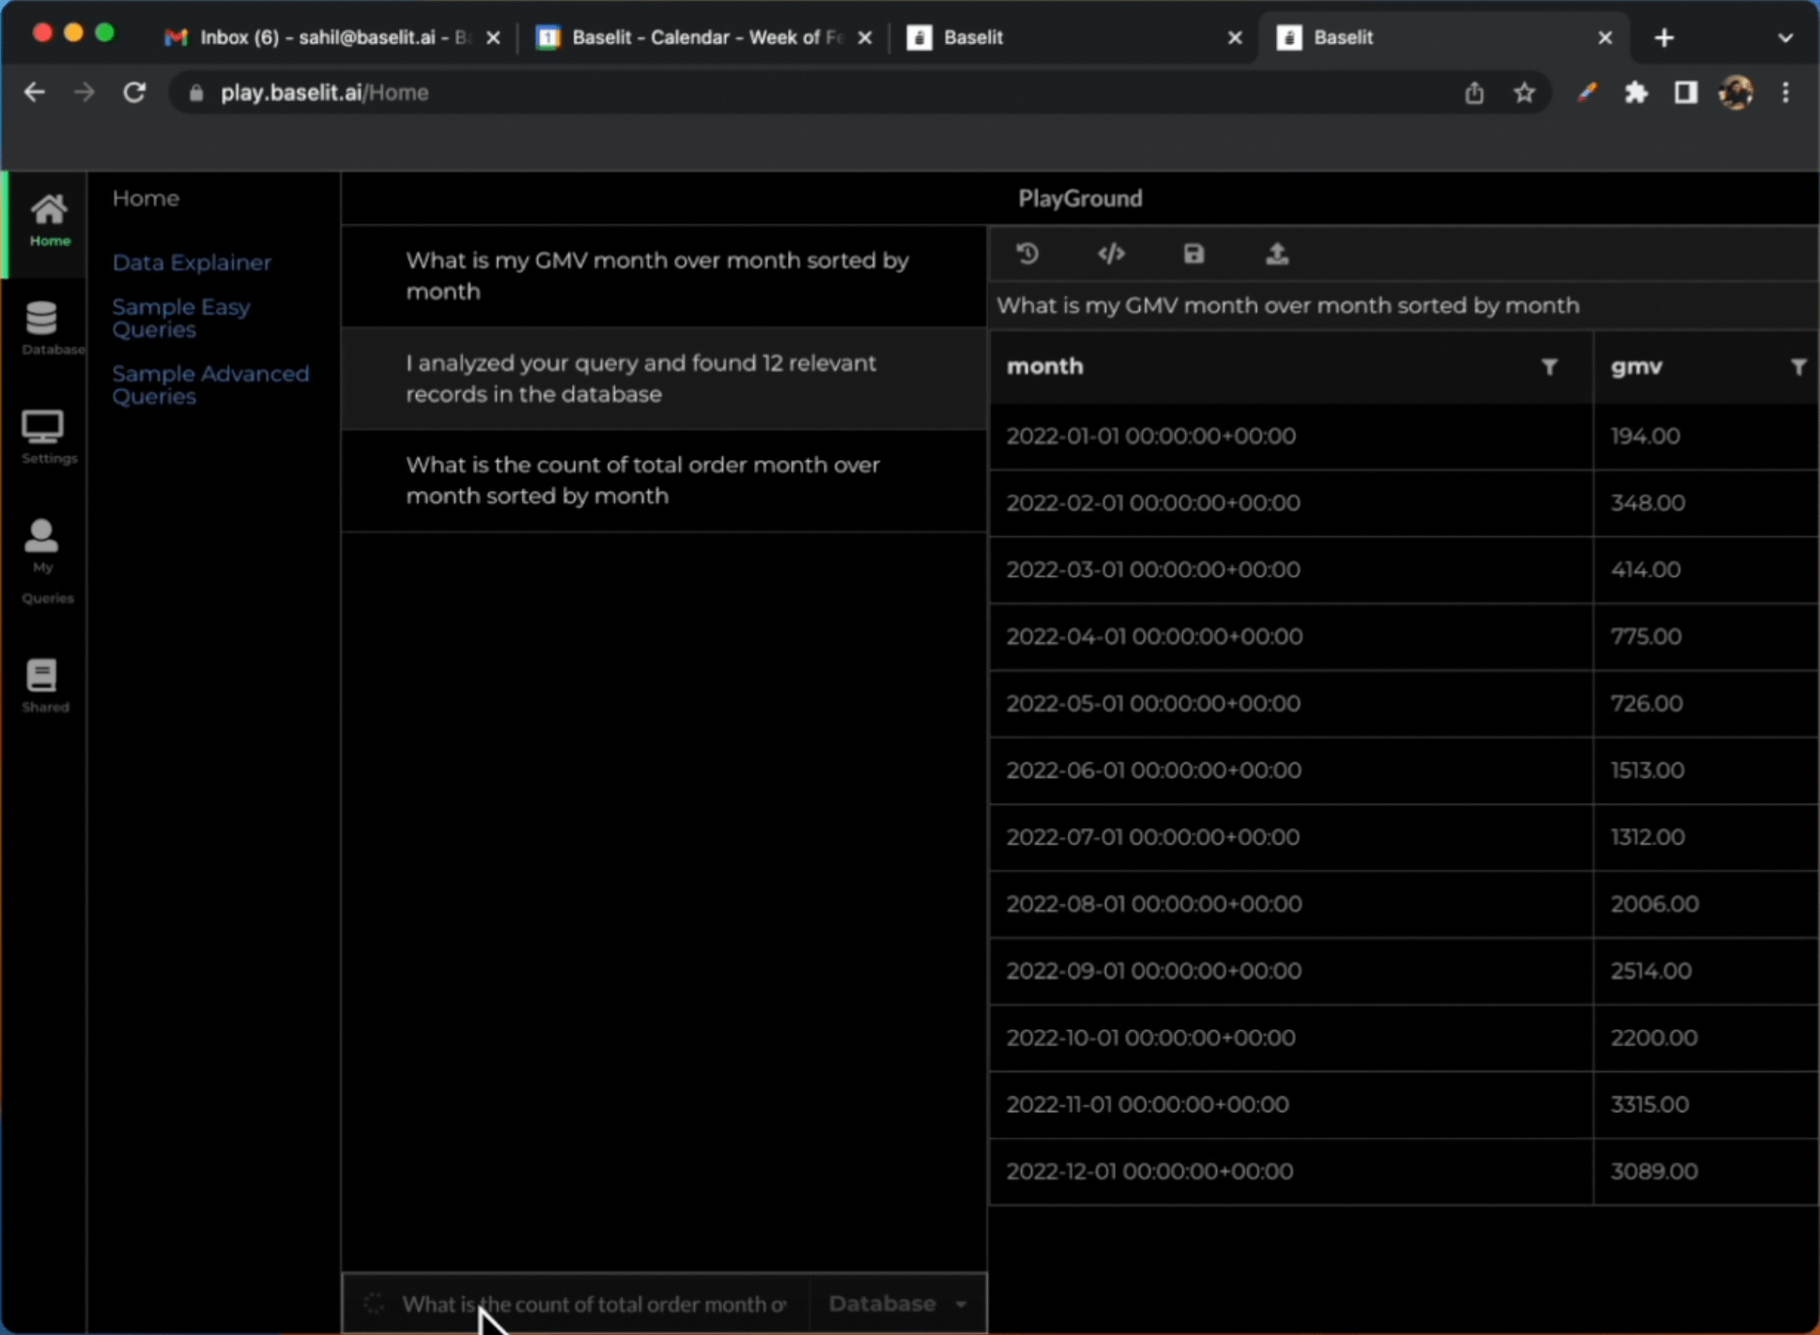
Task: Click the query text input field
Action: [x=594, y=1303]
